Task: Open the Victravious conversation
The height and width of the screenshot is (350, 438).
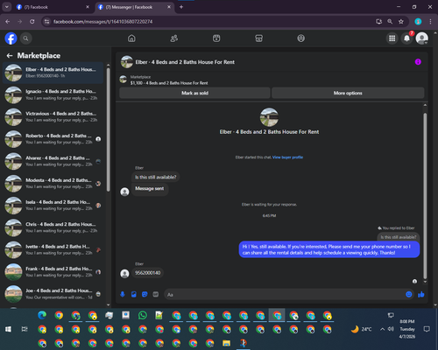Action: [x=53, y=117]
